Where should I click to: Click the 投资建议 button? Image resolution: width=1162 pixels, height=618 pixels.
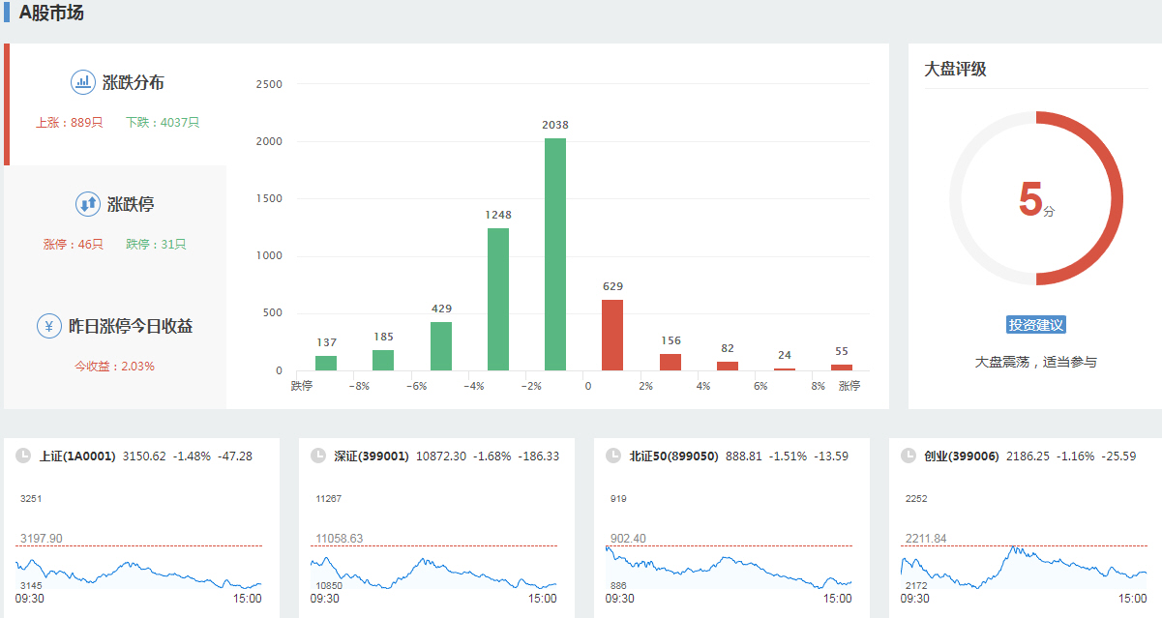tap(1035, 325)
